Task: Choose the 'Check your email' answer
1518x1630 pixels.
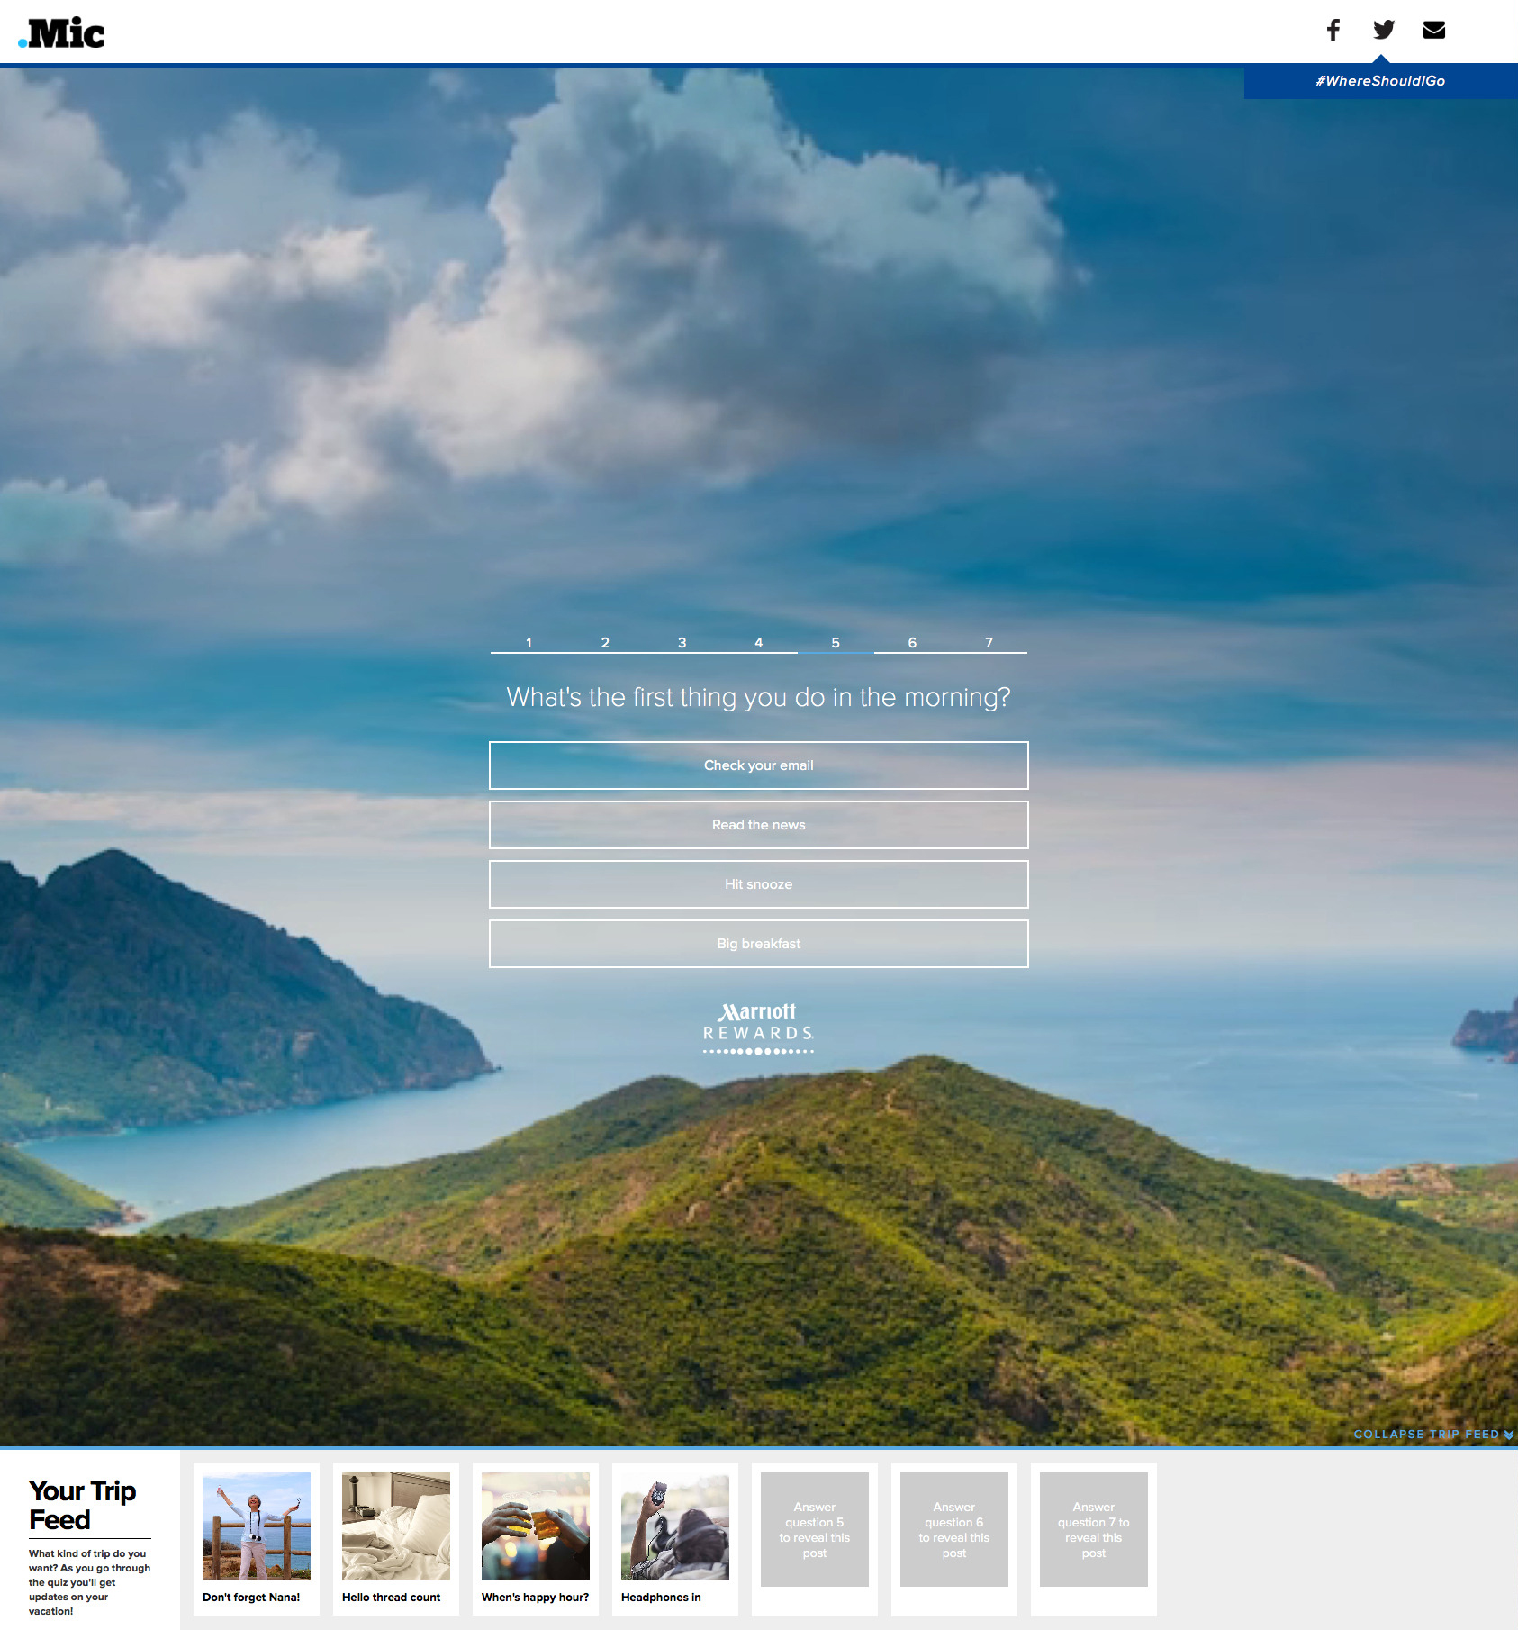Action: [758, 765]
